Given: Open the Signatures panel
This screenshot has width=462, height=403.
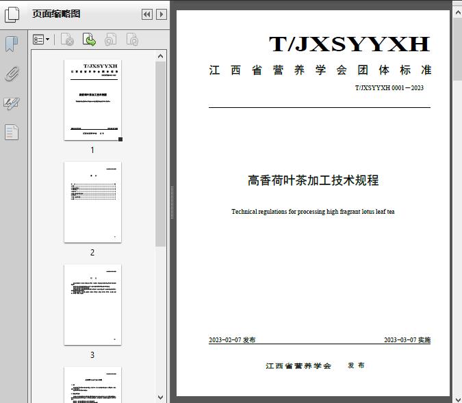Looking at the screenshot, I should [12, 103].
